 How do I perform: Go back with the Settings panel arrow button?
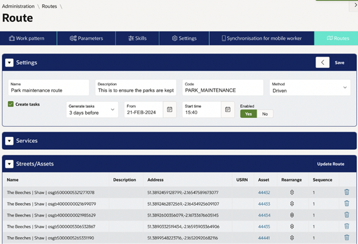point(322,62)
